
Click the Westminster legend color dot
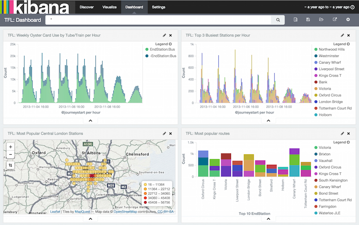click(x=315, y=56)
